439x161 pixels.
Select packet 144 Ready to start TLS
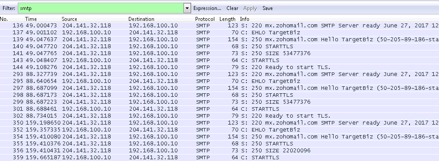219,67
